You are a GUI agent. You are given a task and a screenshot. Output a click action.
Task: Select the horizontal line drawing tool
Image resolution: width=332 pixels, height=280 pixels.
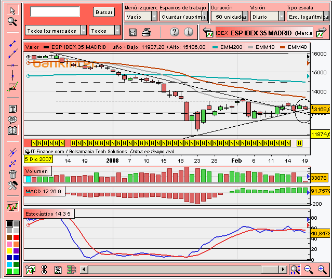(x=12, y=65)
